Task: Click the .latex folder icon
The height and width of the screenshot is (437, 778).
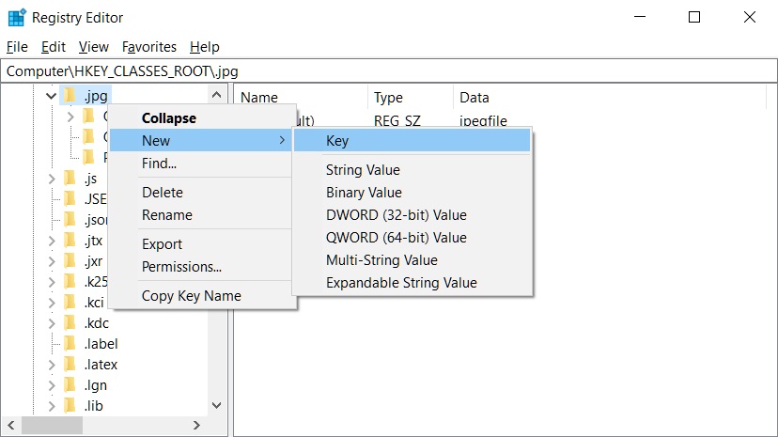Action: [x=70, y=365]
